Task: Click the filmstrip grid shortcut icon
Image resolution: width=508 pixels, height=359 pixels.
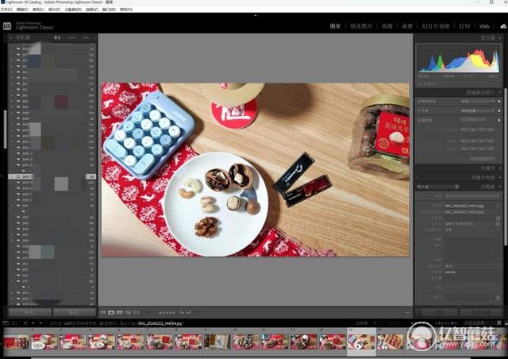Action: [25, 323]
